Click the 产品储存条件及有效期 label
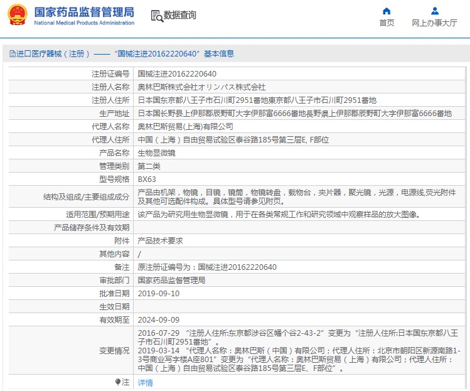 pos(92,228)
